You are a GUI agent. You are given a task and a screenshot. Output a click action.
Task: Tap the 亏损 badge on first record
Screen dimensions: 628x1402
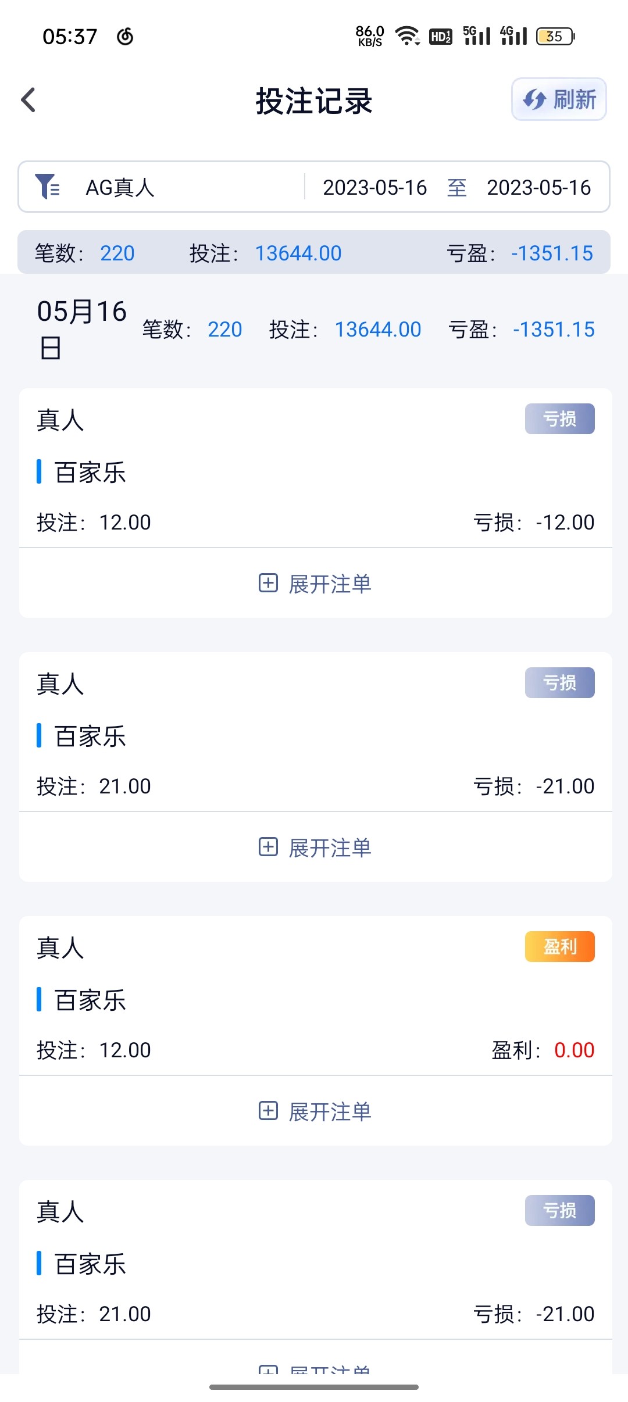[559, 419]
